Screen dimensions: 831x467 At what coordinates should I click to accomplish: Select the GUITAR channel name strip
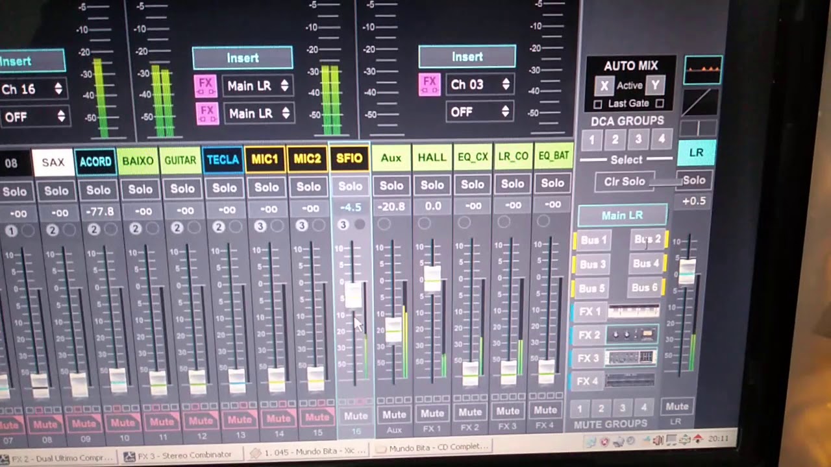tap(180, 160)
